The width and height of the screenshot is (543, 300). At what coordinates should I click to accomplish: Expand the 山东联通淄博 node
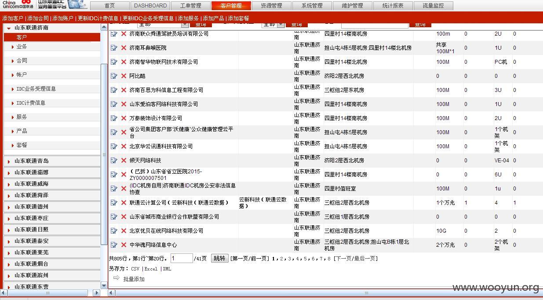click(x=9, y=172)
